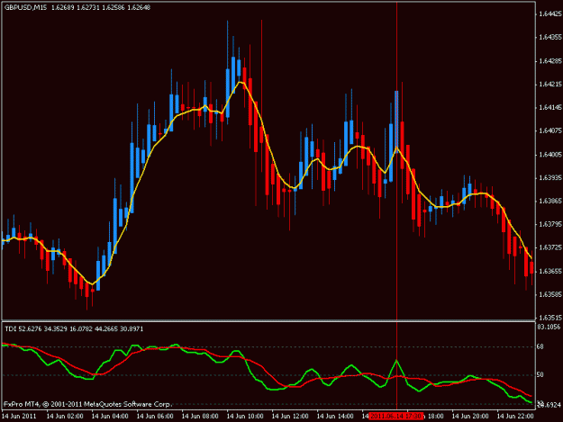Select the 1.64215 price axis label

549,84
